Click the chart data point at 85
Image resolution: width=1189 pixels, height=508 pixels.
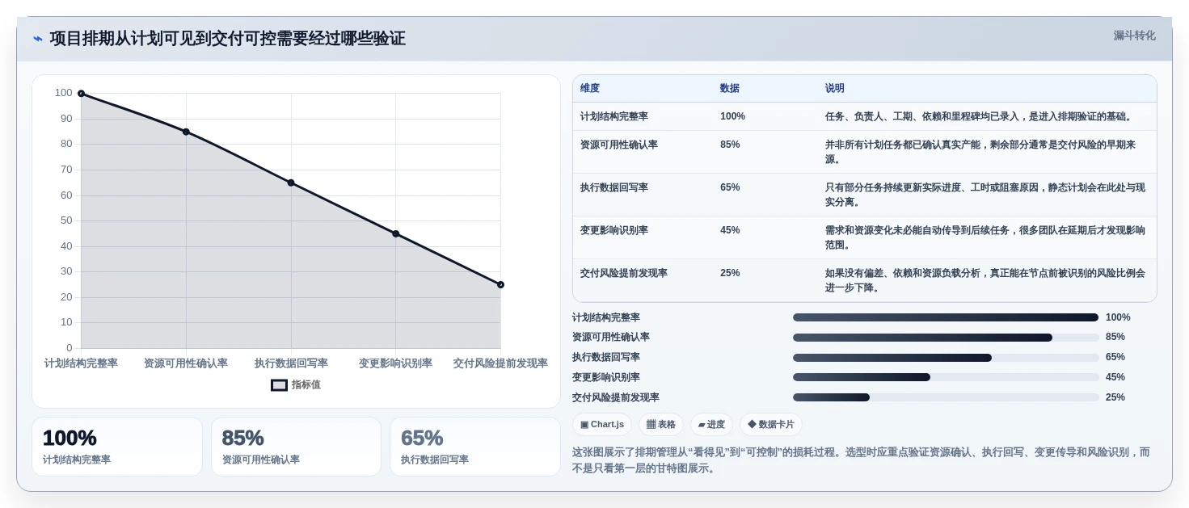click(186, 132)
